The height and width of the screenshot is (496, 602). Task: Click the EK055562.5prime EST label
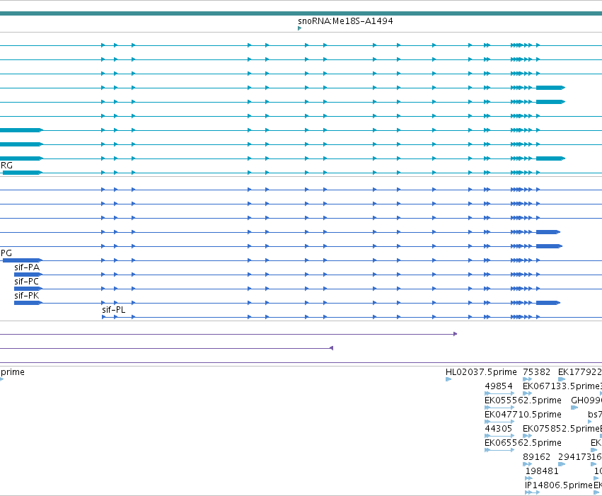coord(523,400)
